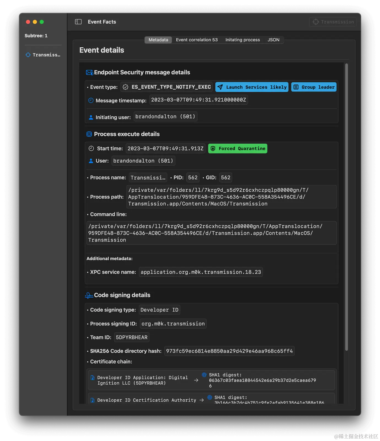Click the Event Facts window title
Screen dimensions: 380x441
[x=102, y=22]
